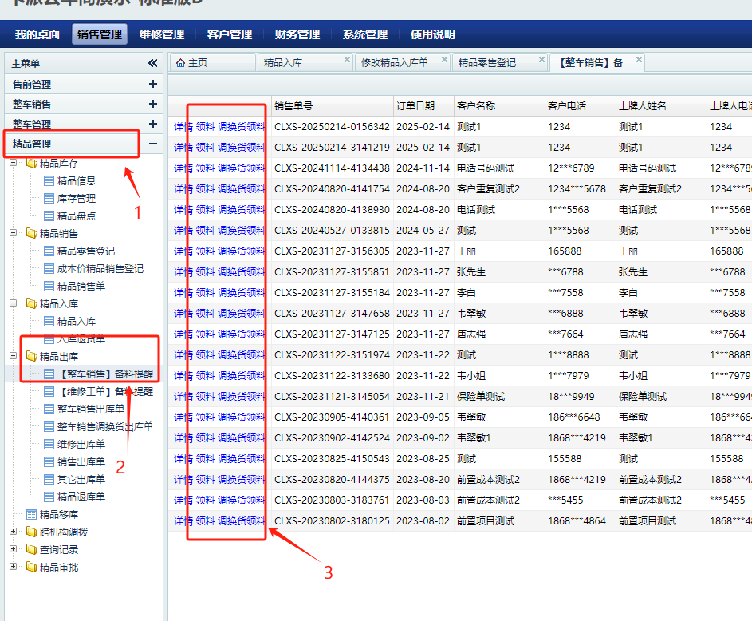The width and height of the screenshot is (752, 621).
Task: Click 领料 link for order CLXS-20231127-3156305
Action: tap(205, 251)
